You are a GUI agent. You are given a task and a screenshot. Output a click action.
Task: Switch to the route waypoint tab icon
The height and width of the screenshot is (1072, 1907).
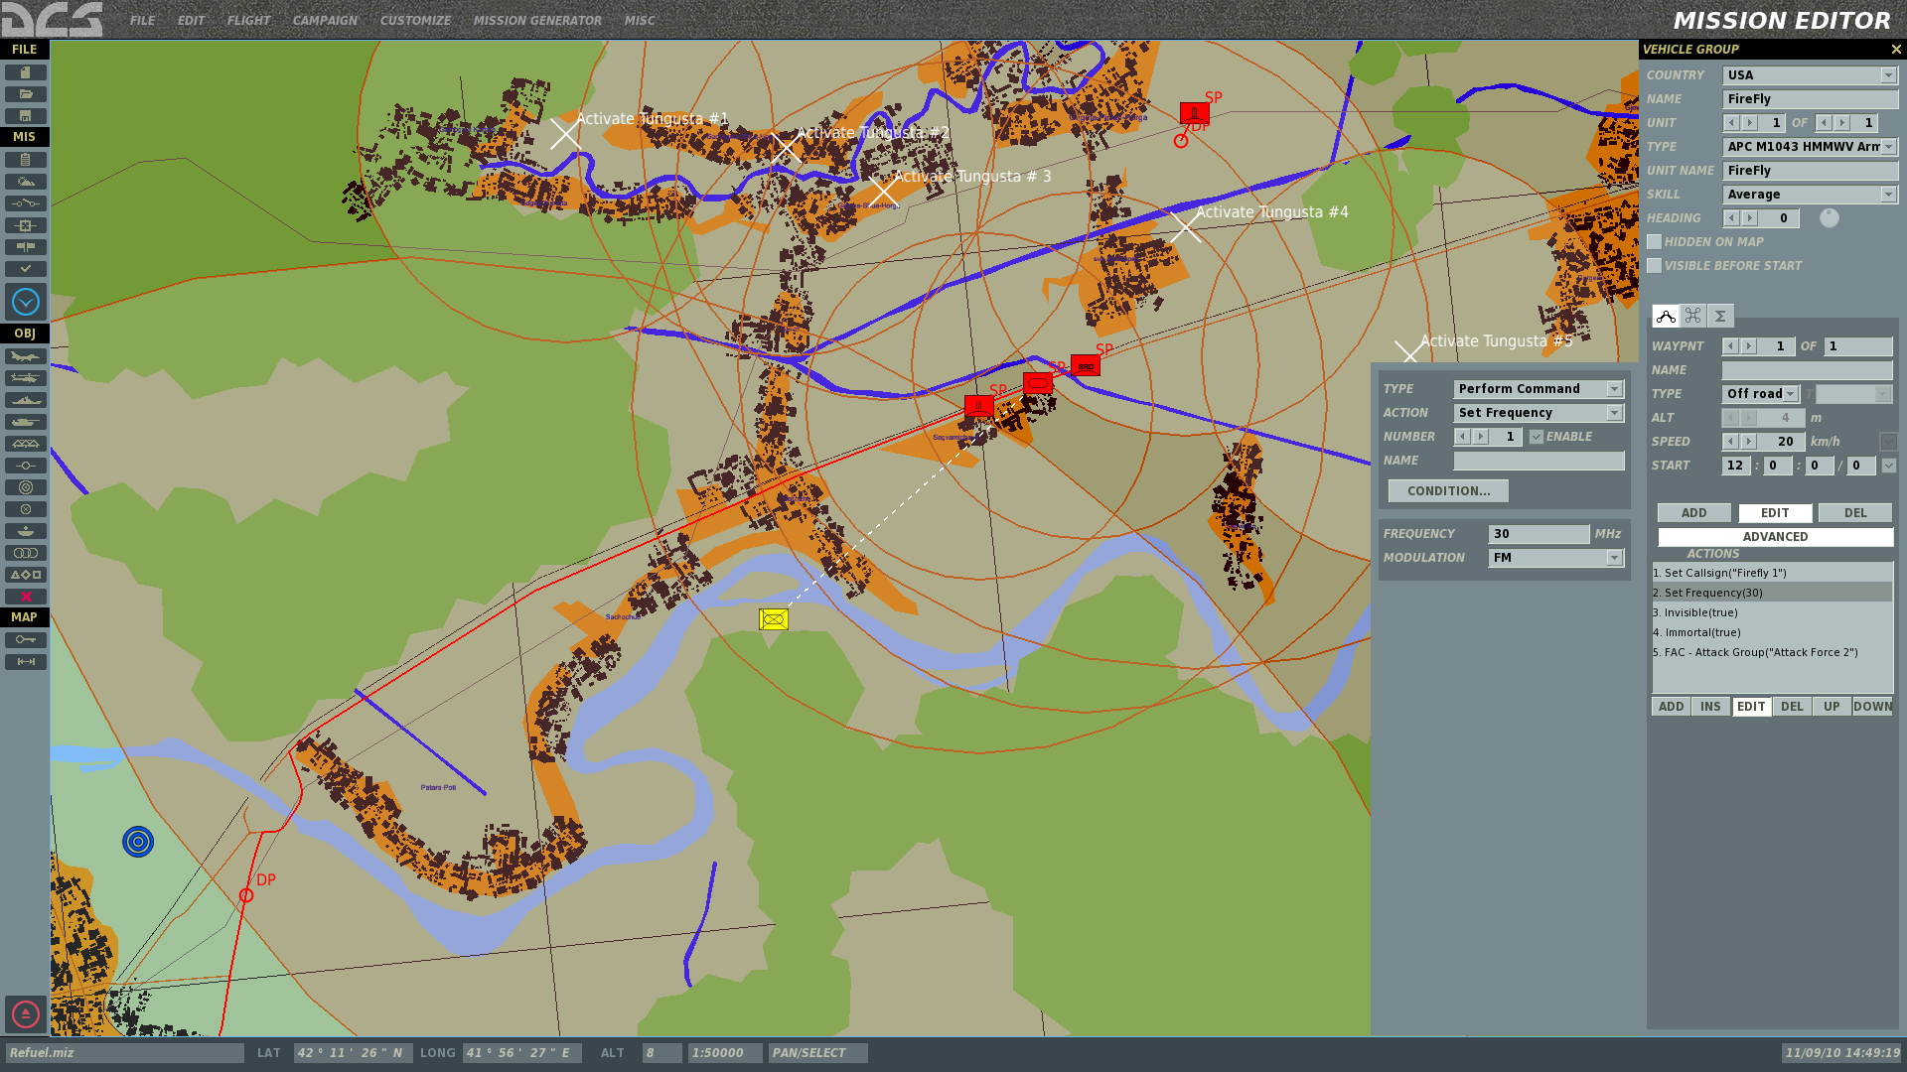point(1666,317)
